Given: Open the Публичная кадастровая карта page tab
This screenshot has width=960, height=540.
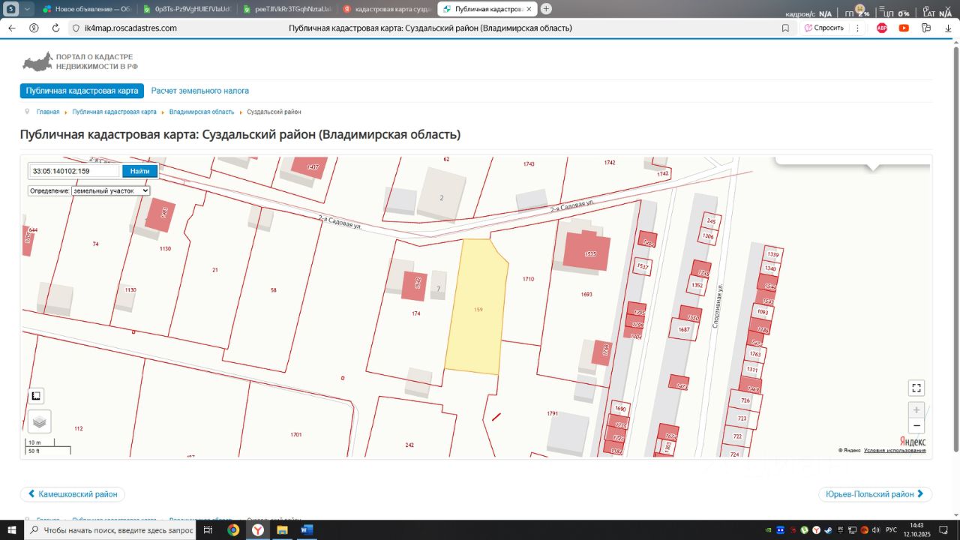Looking at the screenshot, I should (82, 91).
